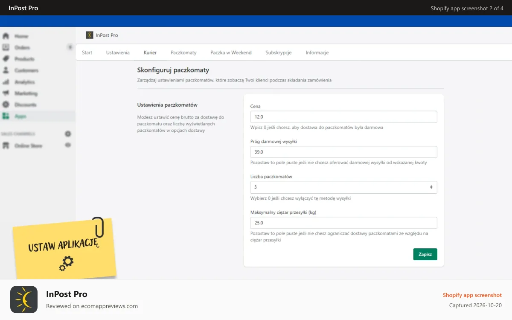Open Home from the sidebar icon

click(x=6, y=36)
